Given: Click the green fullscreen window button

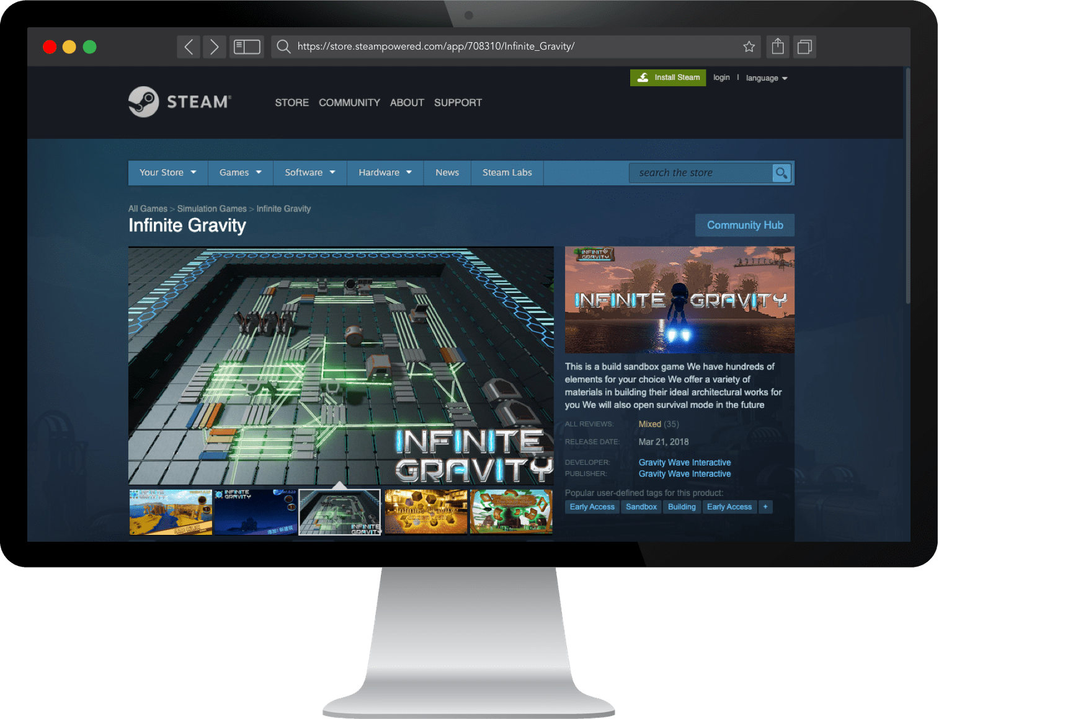Looking at the screenshot, I should click(90, 47).
